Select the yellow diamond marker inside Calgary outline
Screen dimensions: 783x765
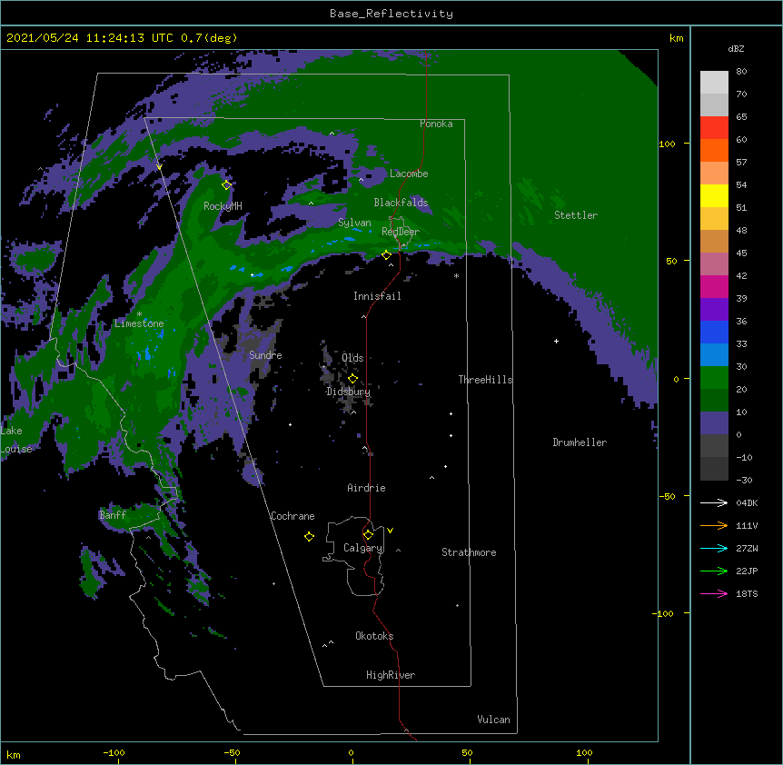click(x=368, y=535)
